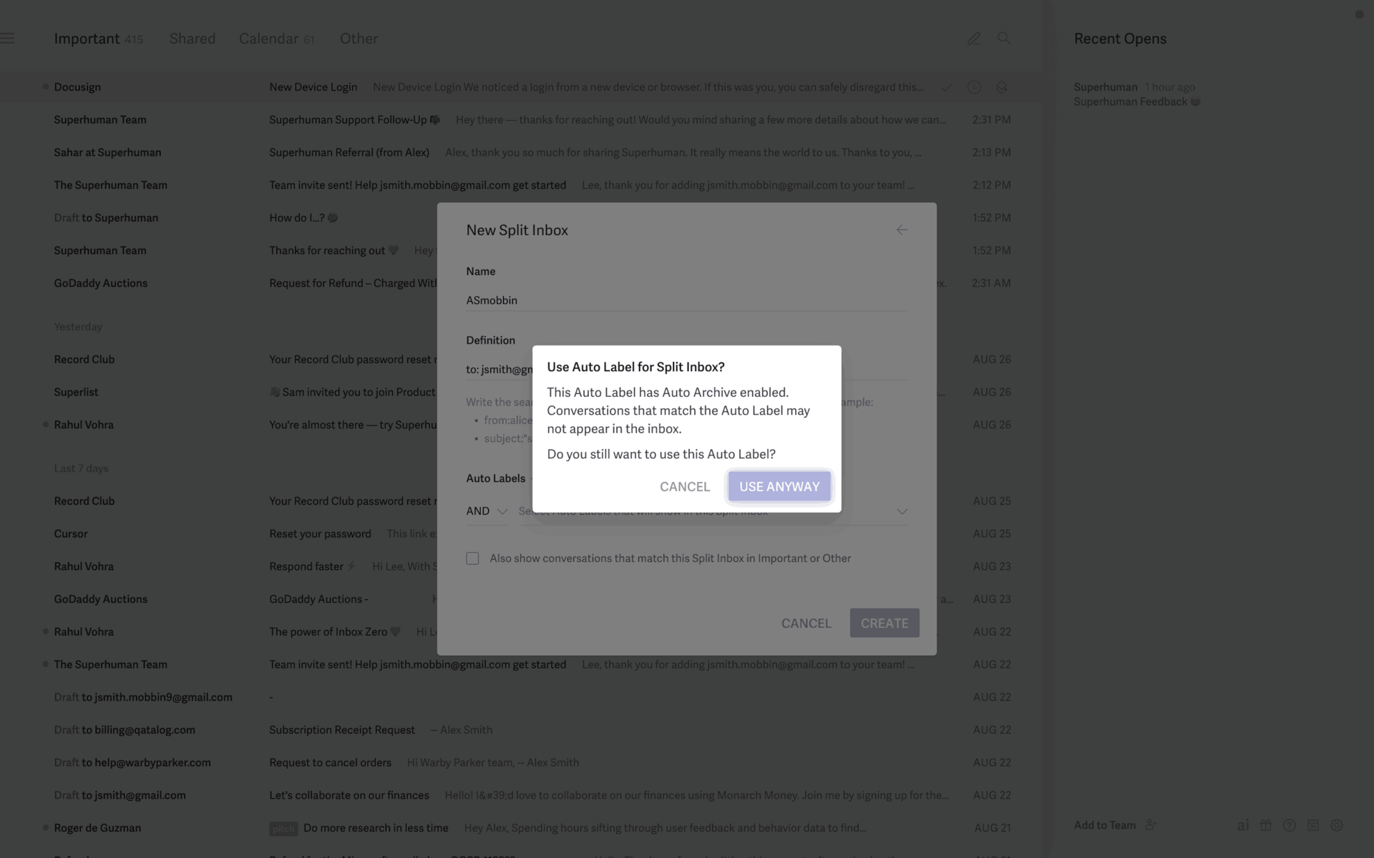The image size is (1374, 858).
Task: Switch to the Shared tab
Action: (x=193, y=39)
